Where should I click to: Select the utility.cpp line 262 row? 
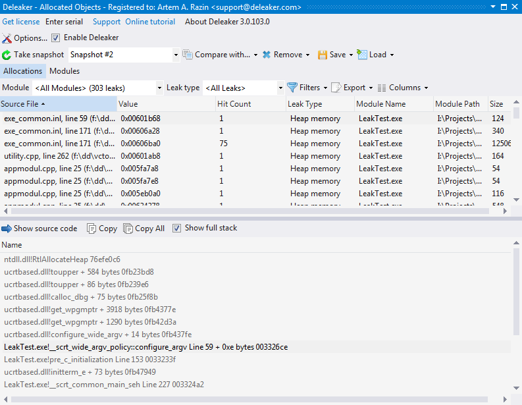click(59, 156)
